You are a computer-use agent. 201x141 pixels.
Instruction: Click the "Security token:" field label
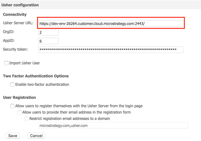coord(15,49)
